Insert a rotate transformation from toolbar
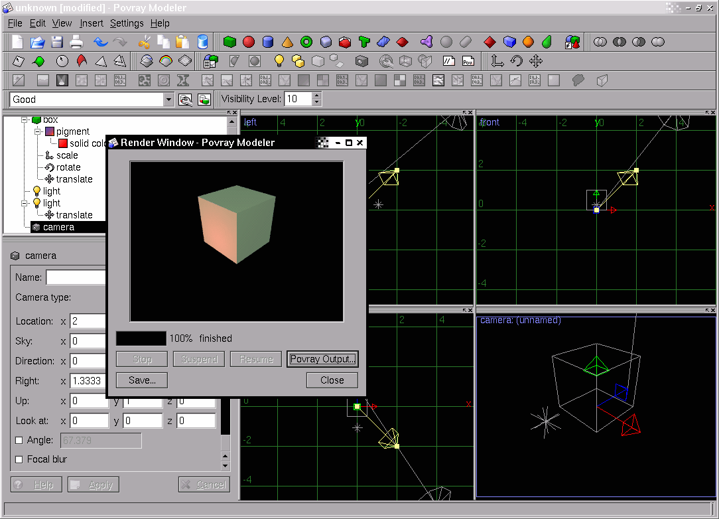This screenshot has width=719, height=519. (516, 61)
